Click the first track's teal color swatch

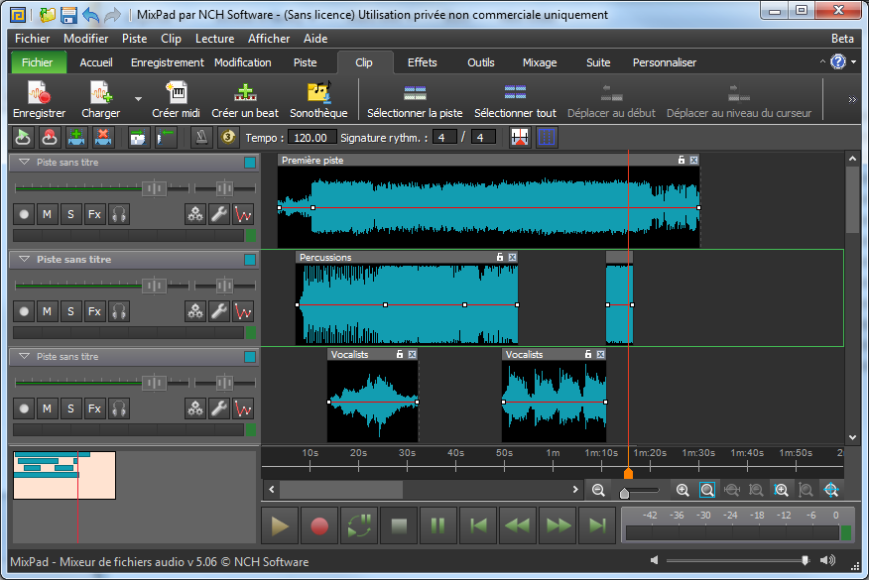click(x=250, y=163)
